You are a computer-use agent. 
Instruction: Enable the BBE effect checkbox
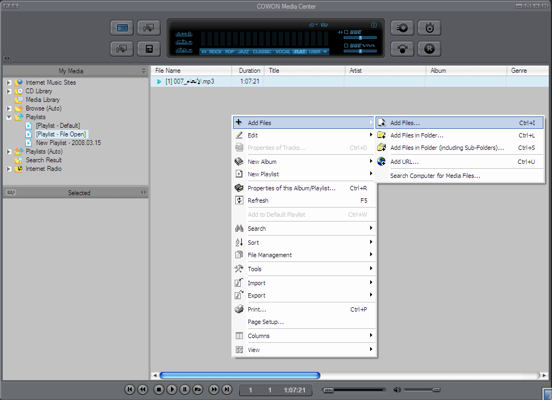click(346, 32)
